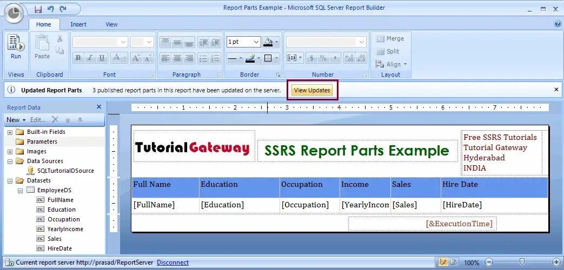
Task: Apply currency dollar format
Action: 311,58
